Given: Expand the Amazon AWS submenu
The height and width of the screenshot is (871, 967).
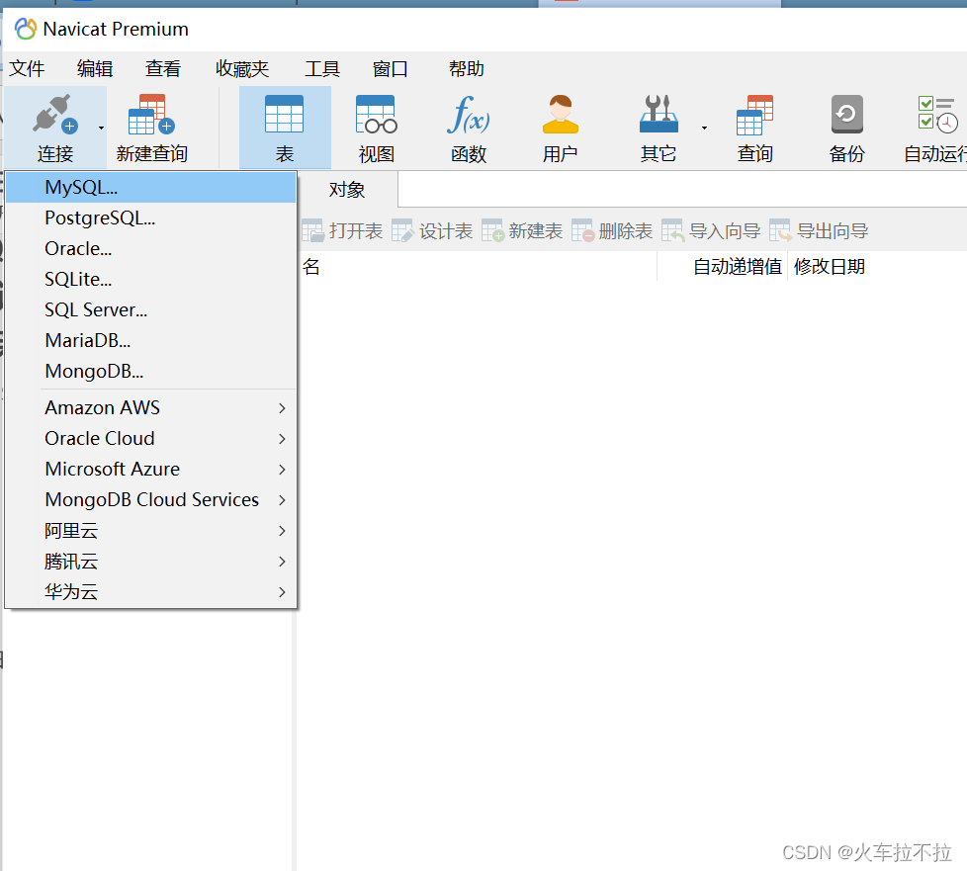Looking at the screenshot, I should click(x=151, y=407).
